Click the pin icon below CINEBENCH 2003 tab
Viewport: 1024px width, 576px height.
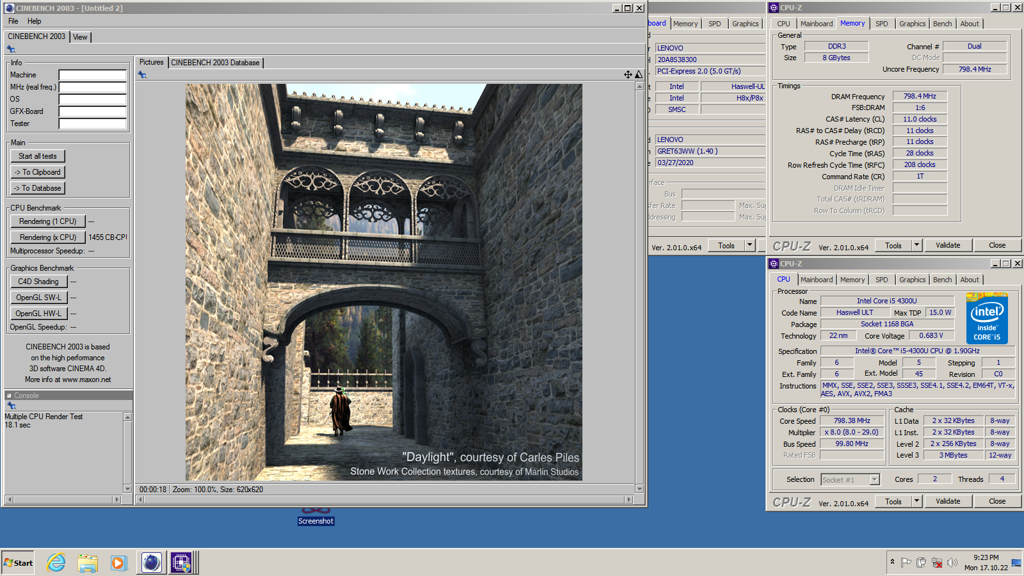click(11, 49)
